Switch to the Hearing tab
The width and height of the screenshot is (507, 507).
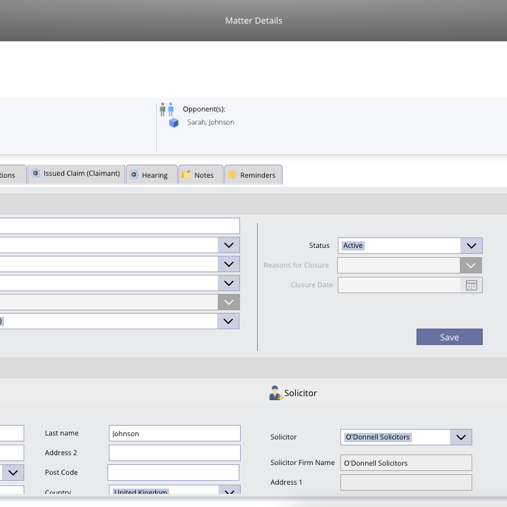click(152, 174)
